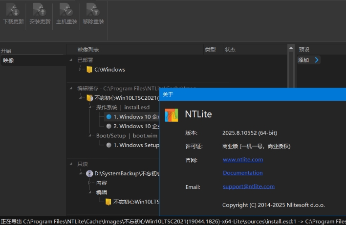
Task: Collapse the 编辑缓存 group
Action: pos(71,89)
